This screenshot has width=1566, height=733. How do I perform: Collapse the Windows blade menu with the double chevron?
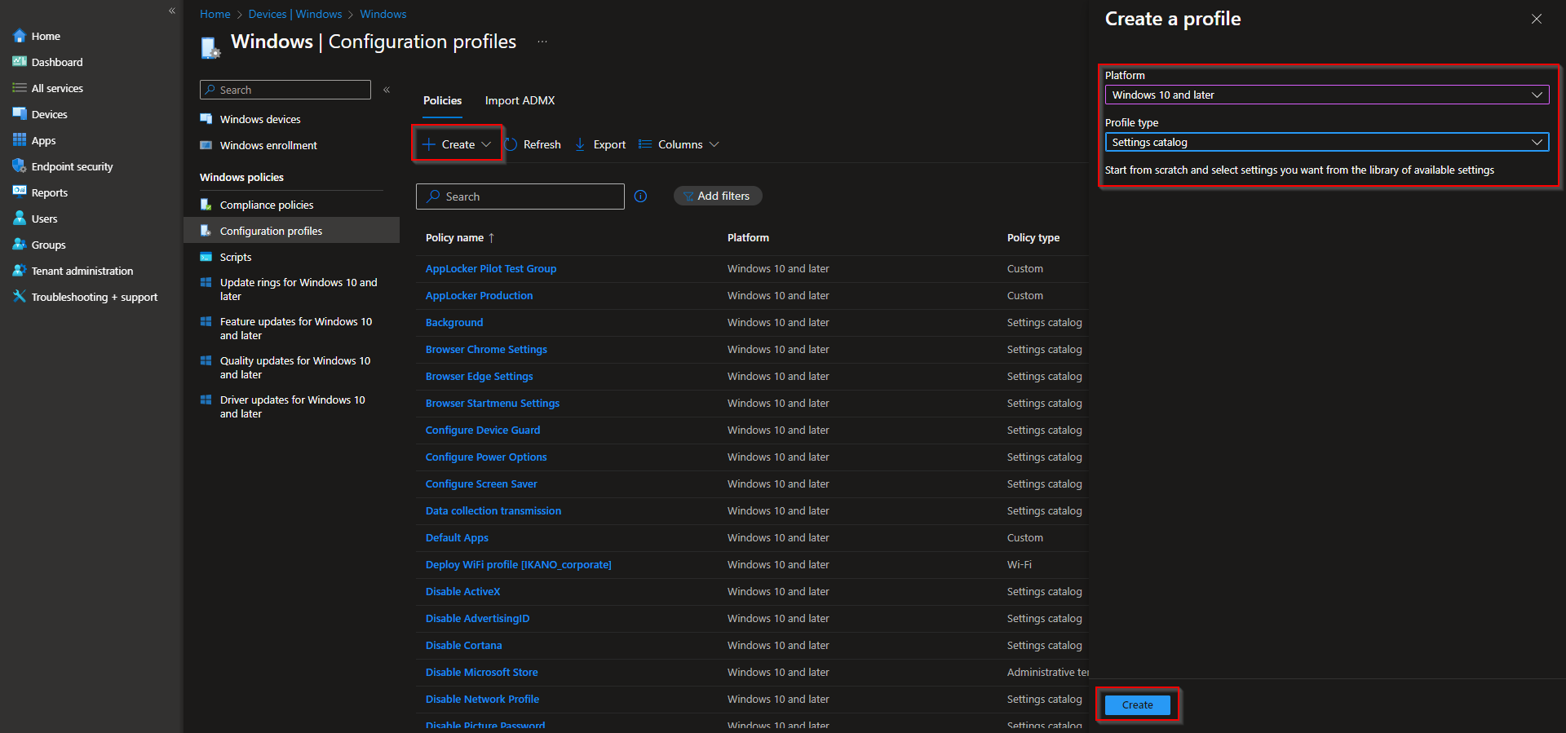pyautogui.click(x=387, y=90)
